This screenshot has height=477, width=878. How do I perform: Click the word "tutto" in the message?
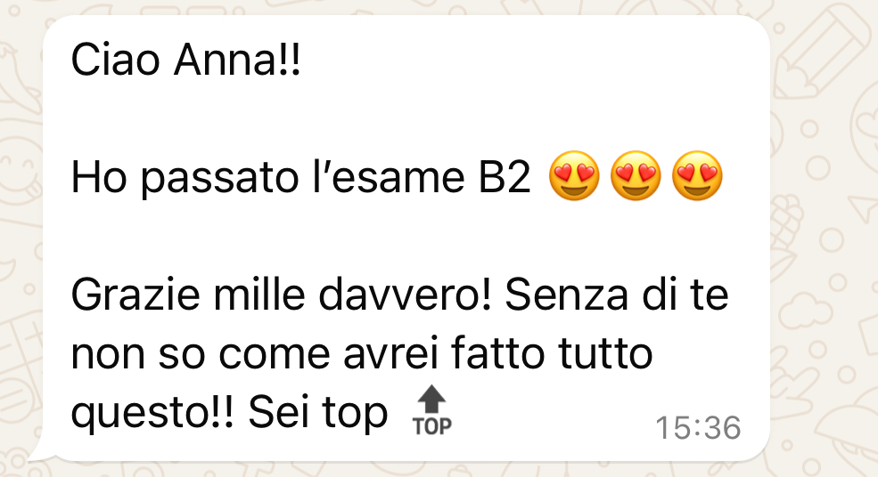pos(606,353)
